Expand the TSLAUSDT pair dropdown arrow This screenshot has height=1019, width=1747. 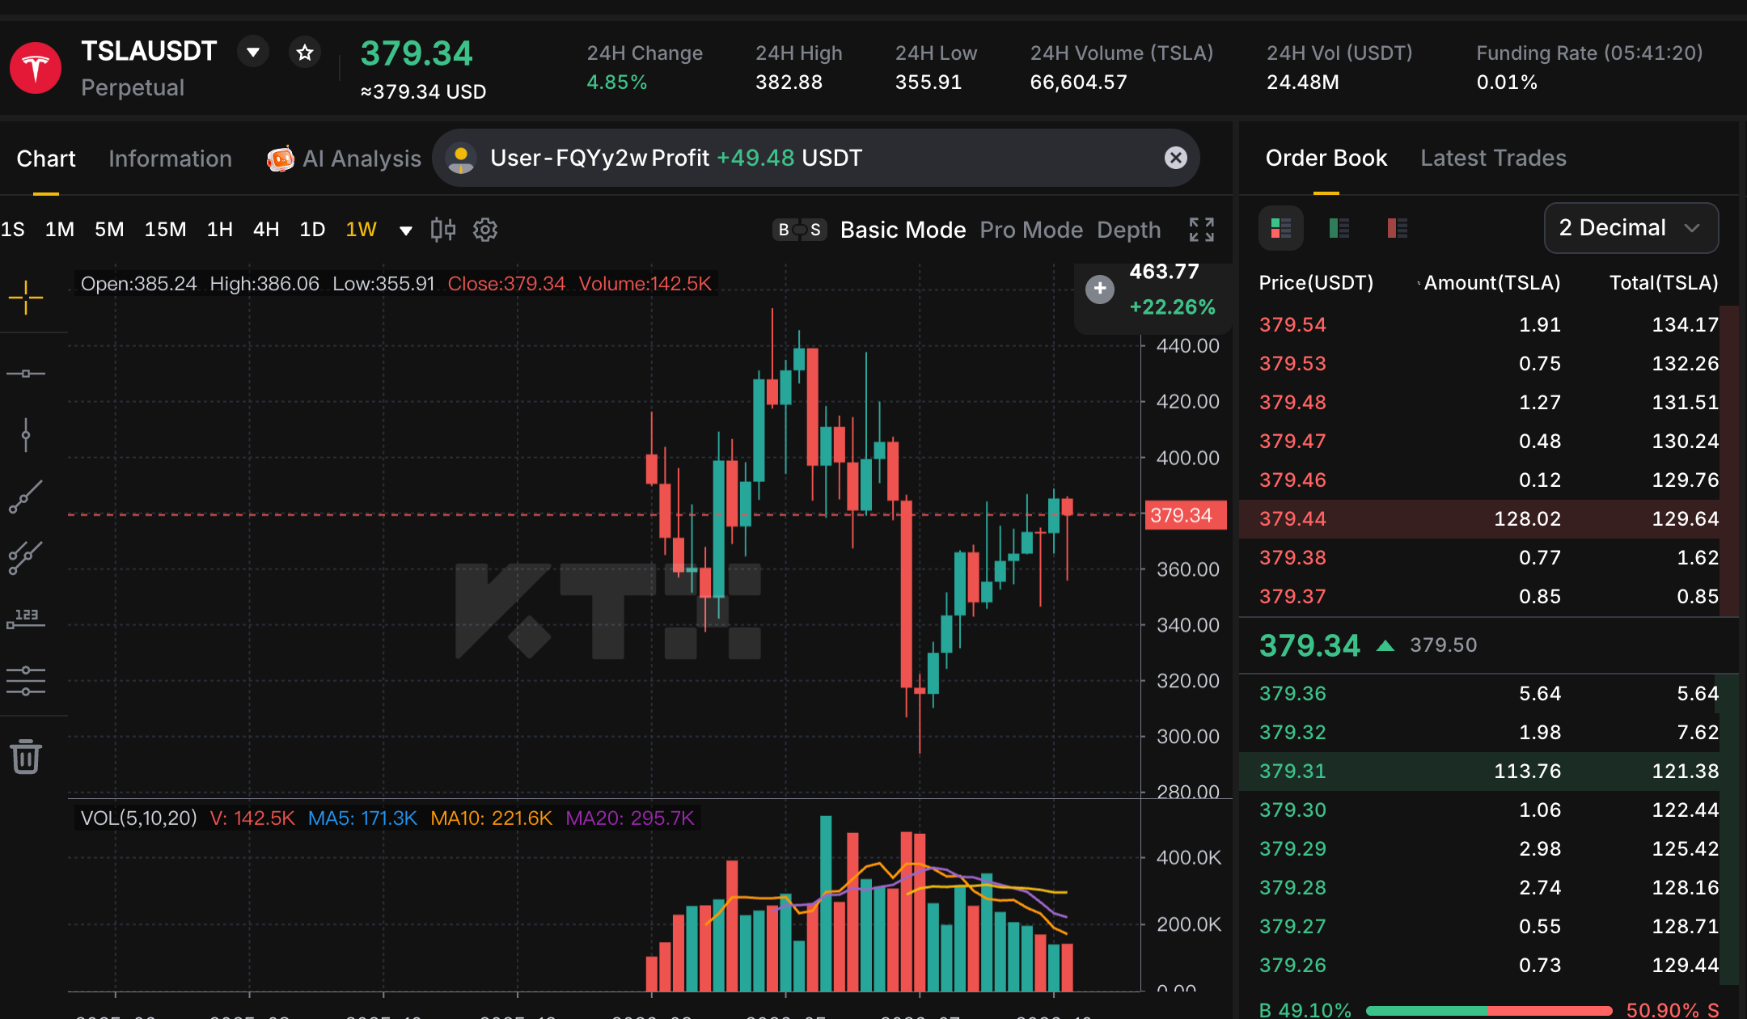pos(253,53)
